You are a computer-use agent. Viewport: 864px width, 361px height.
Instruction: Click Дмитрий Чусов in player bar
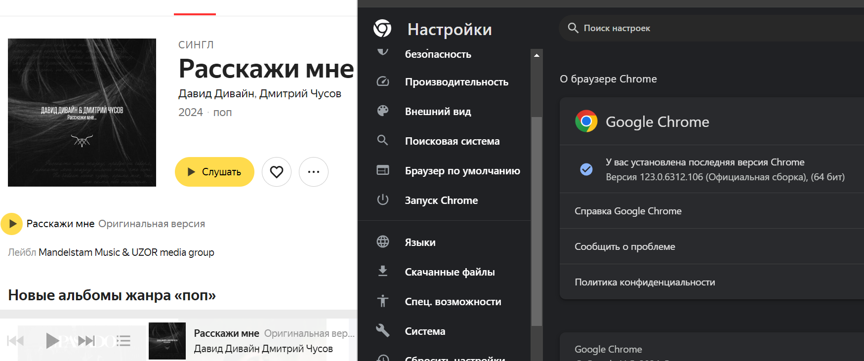point(298,349)
